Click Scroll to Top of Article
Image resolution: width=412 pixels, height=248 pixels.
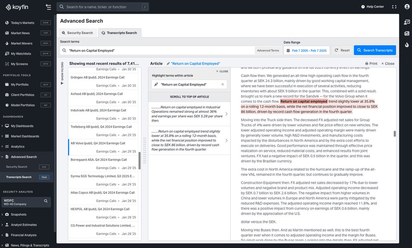click(x=189, y=97)
